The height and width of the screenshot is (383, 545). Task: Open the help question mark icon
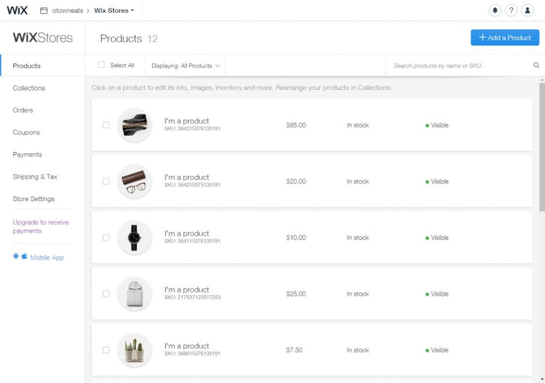click(511, 10)
